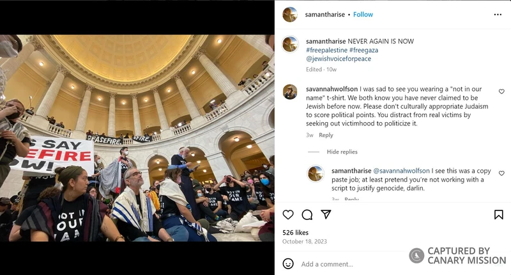The image size is (511, 275).
Task: Like samantharise's reply heart
Action: point(501,173)
